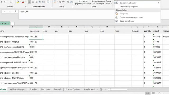Open Условное форматирование menu
Viewport: 169px width, 95px height.
[83, 2]
